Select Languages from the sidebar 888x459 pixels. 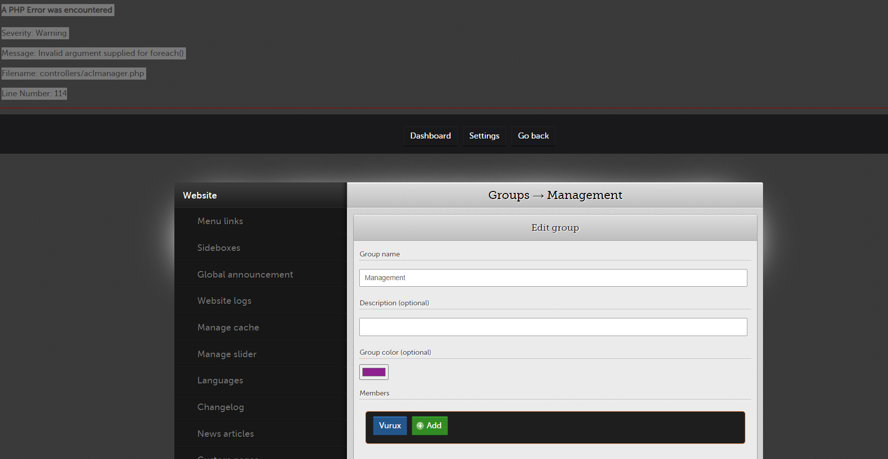point(220,380)
